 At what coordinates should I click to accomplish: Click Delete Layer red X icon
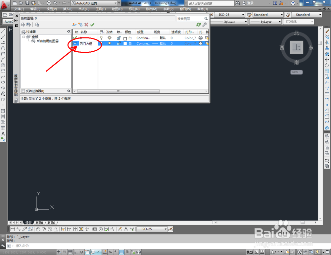click(x=86, y=25)
